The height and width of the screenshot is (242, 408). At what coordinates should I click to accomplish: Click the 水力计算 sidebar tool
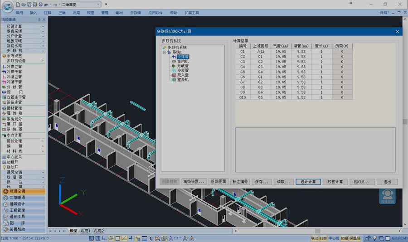point(14,135)
